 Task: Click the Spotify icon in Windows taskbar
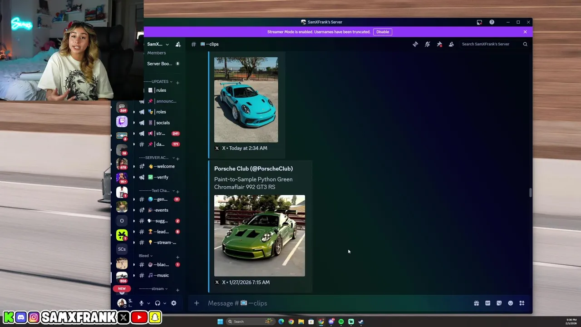(341, 322)
